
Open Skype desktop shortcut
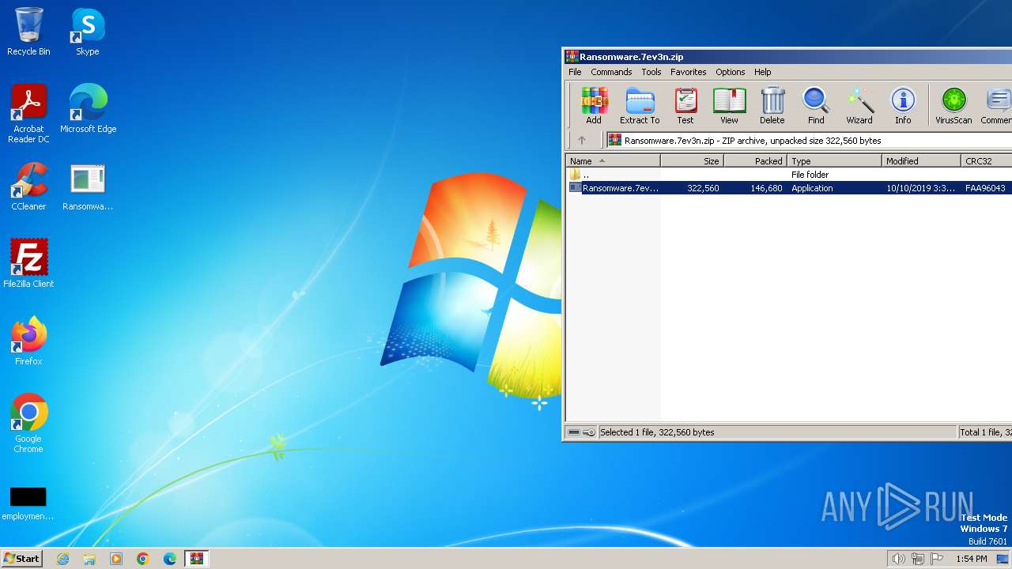click(87, 32)
